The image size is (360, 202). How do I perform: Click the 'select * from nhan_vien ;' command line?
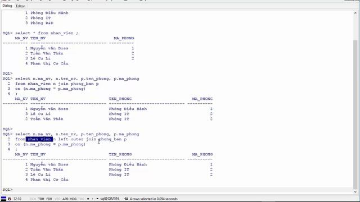coord(47,33)
